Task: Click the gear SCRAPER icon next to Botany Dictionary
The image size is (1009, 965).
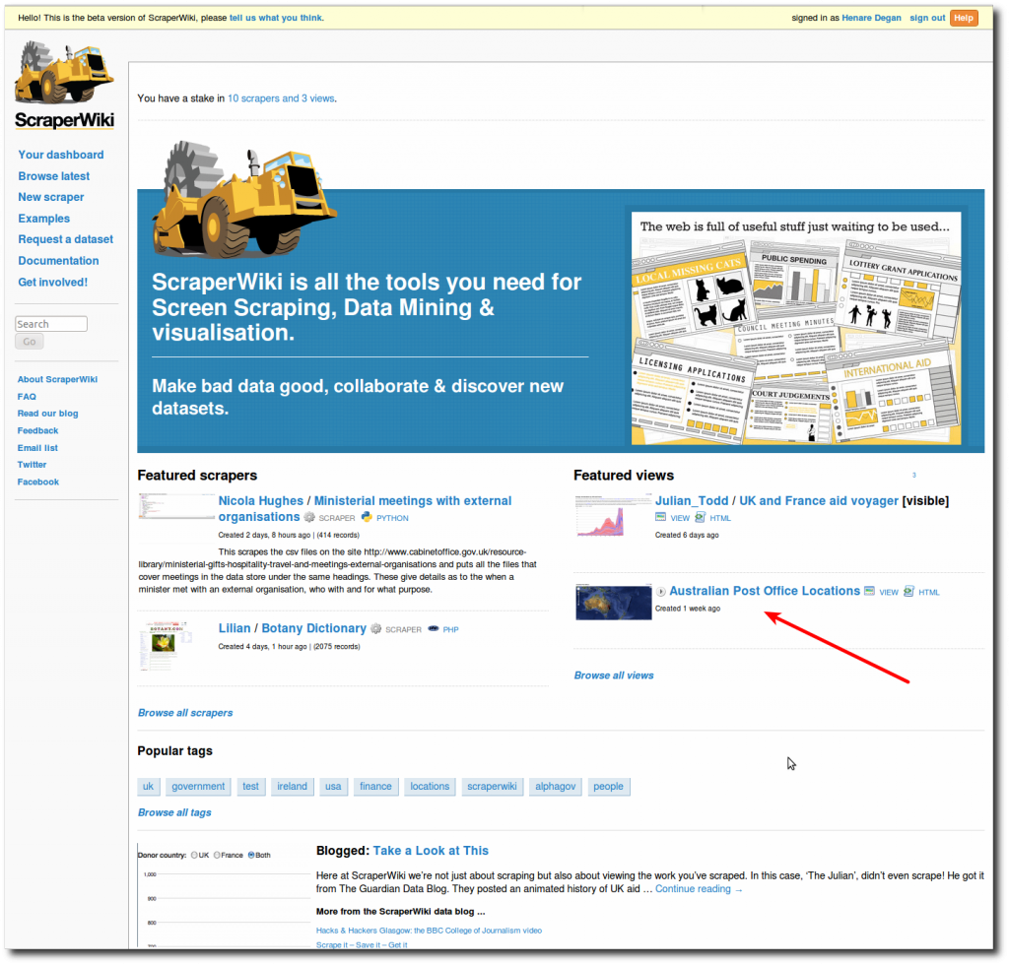Action: click(375, 629)
